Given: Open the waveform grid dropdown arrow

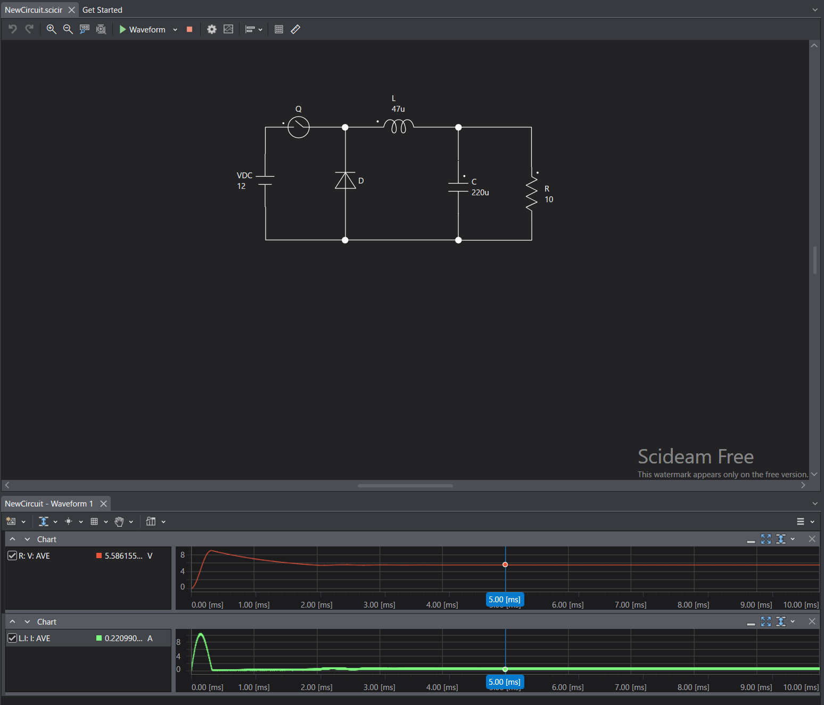Looking at the screenshot, I should pos(106,522).
